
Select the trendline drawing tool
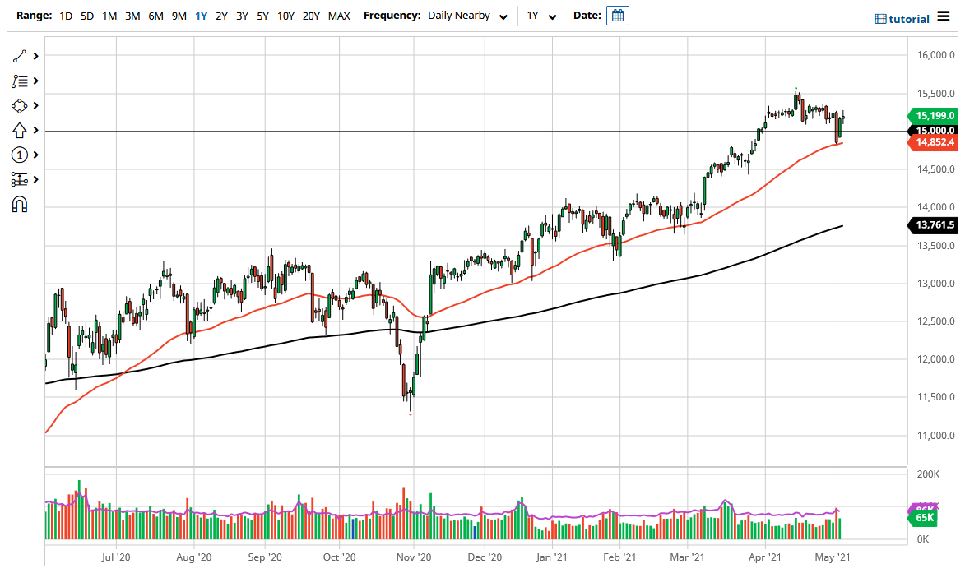pos(21,56)
